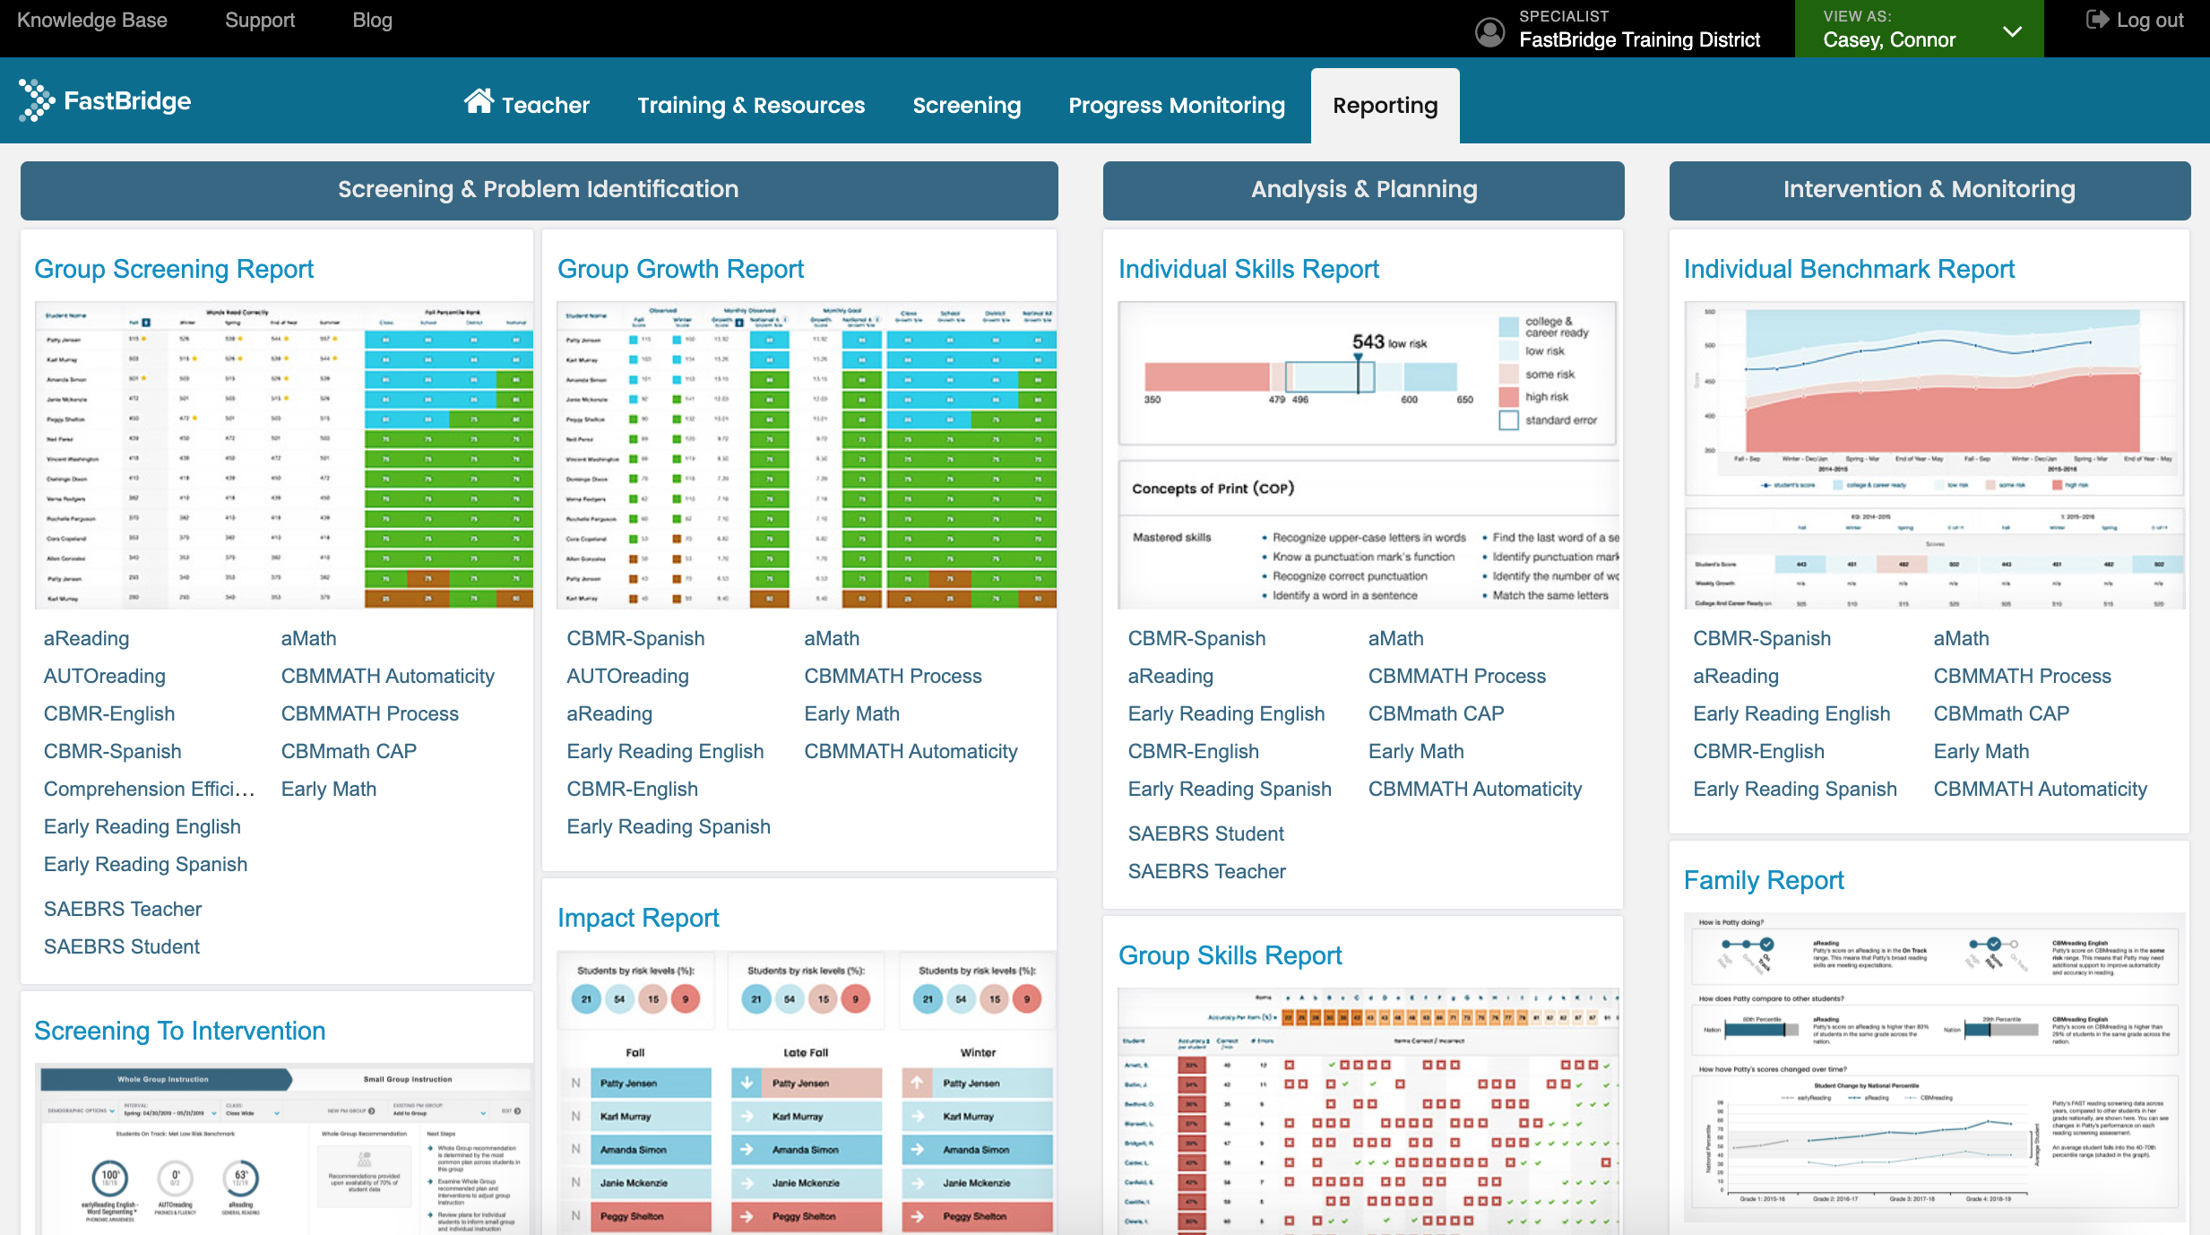
Task: Open SAEBRS Student under Individual Skills Report
Action: tap(1205, 834)
